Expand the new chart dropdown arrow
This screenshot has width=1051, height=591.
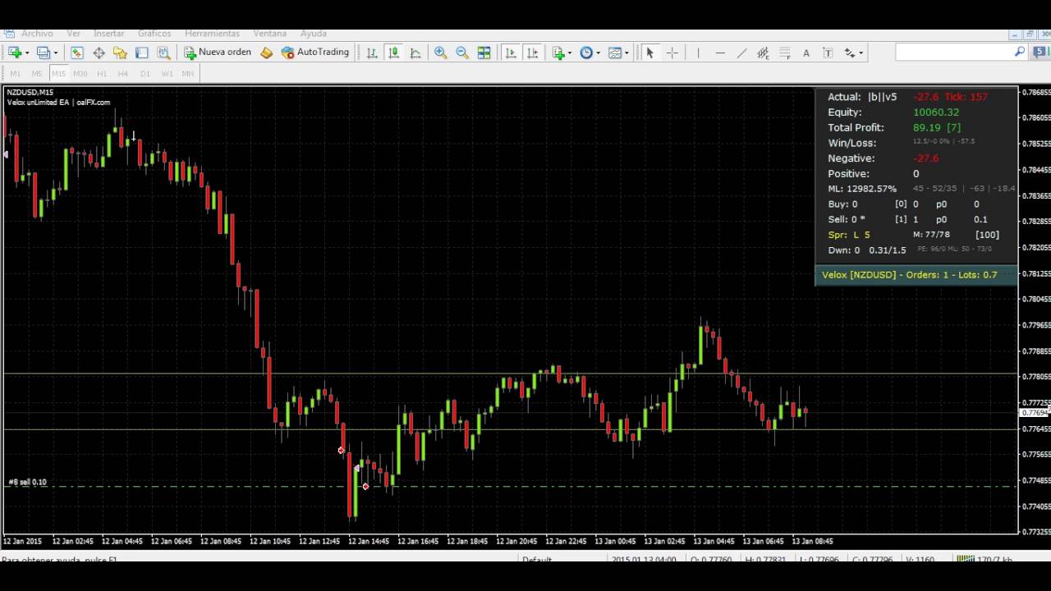point(27,53)
